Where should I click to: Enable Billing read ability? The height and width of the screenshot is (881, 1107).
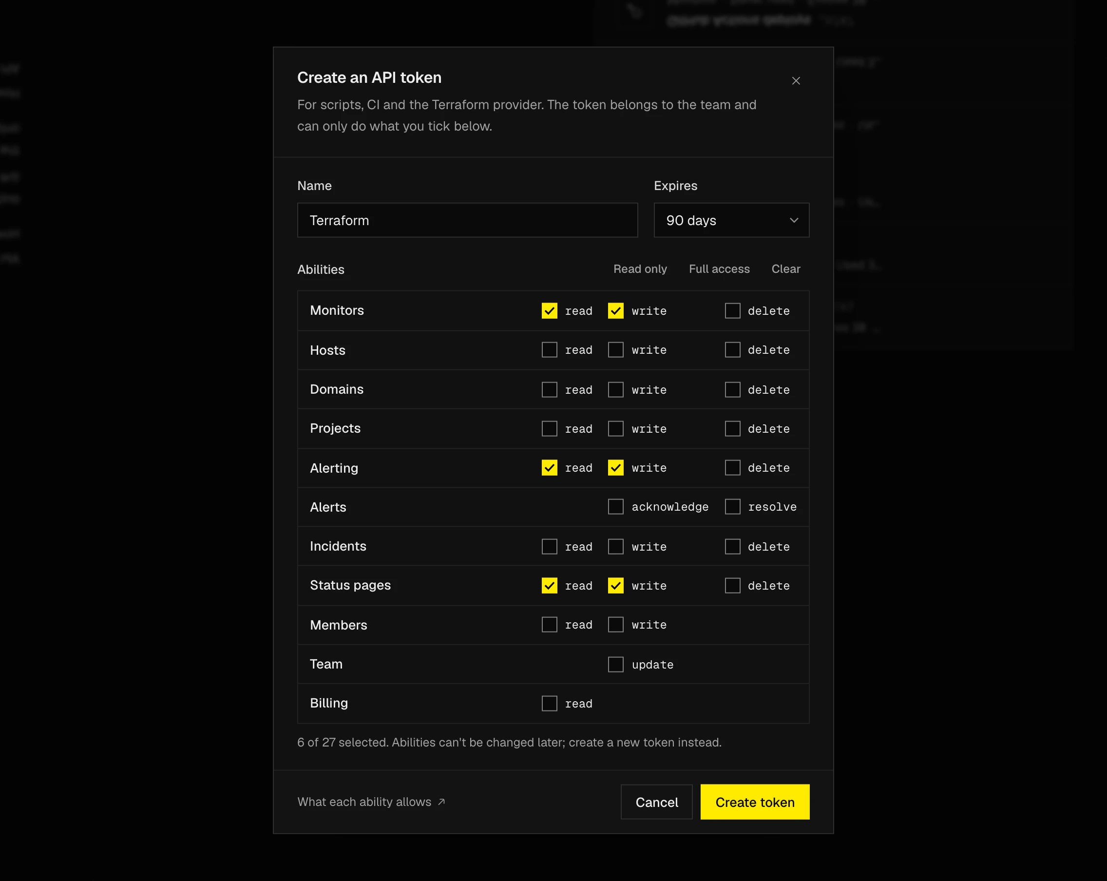550,704
